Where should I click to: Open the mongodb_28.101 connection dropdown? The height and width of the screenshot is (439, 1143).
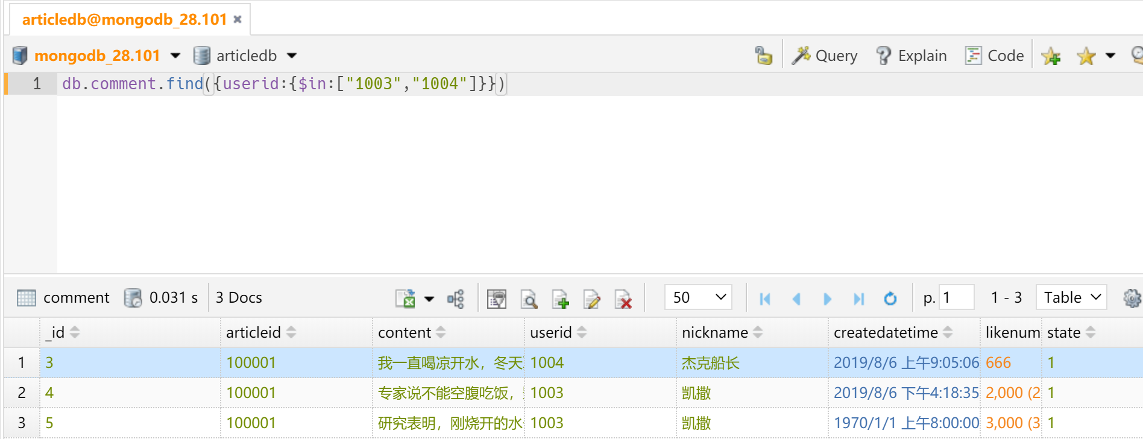(x=175, y=55)
